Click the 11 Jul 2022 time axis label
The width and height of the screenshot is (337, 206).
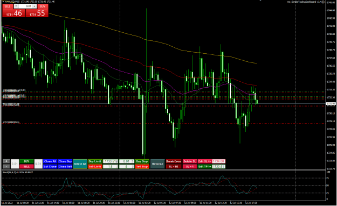coord(7,203)
